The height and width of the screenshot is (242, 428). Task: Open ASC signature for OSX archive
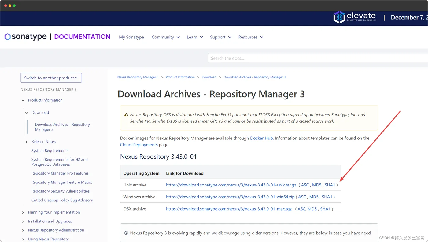tap(301, 209)
